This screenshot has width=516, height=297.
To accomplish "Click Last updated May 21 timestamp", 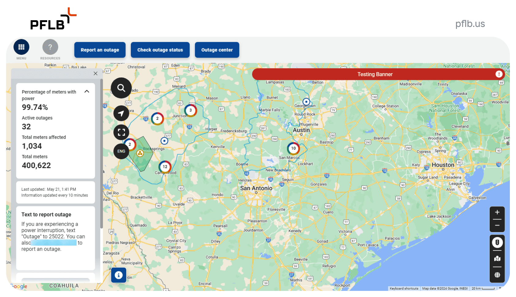I will pos(49,189).
